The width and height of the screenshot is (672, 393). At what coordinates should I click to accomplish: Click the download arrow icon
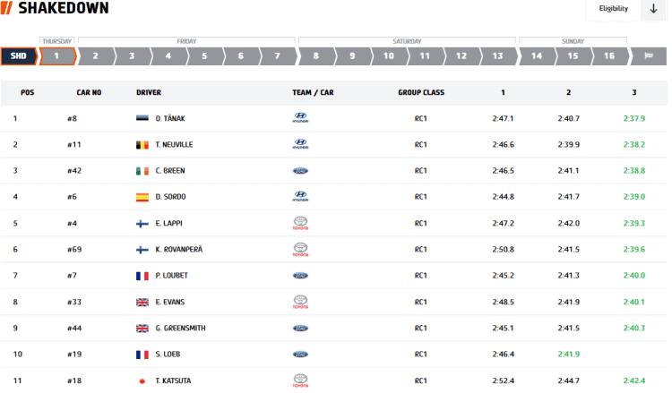click(x=653, y=9)
